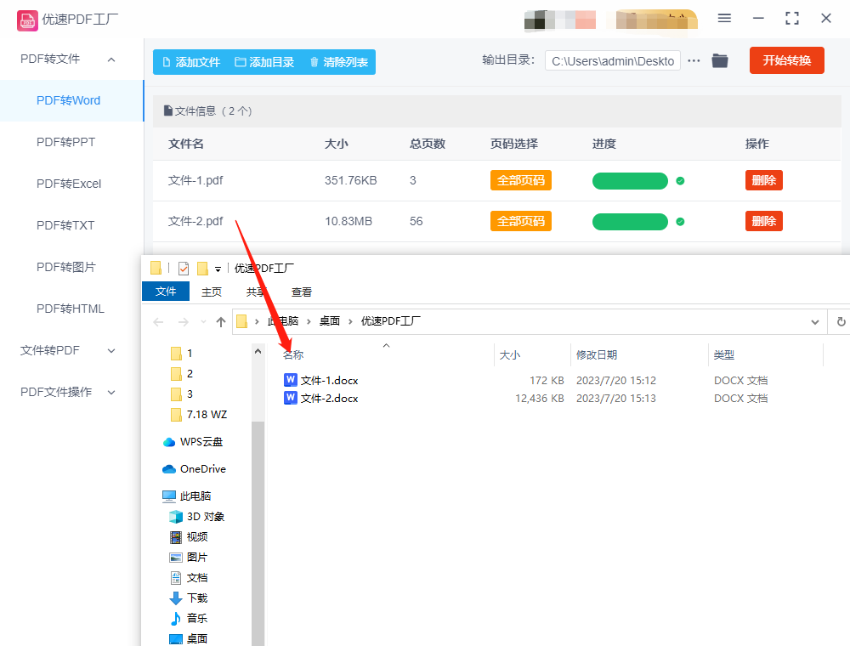Open quick access folder named 2

click(182, 374)
